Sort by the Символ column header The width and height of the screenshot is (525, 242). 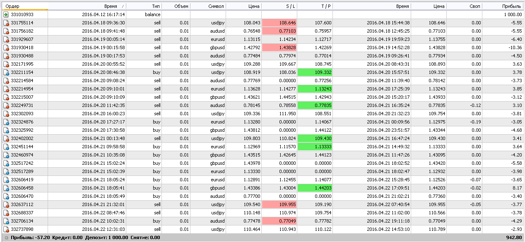coord(208,6)
